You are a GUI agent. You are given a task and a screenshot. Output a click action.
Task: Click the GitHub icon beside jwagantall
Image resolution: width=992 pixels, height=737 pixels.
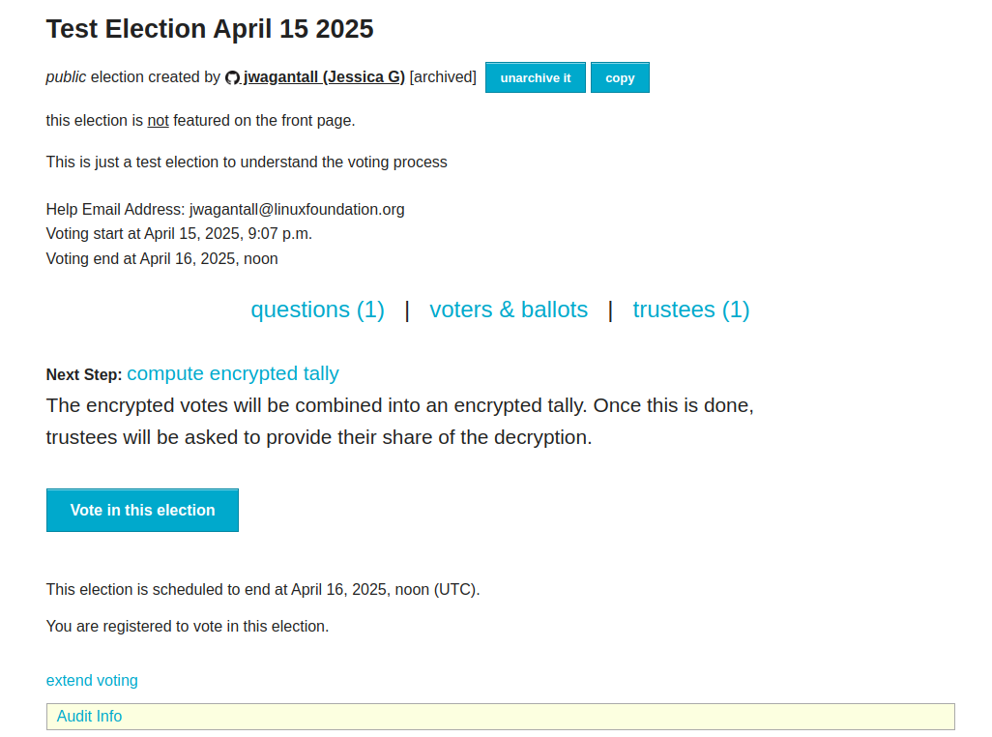pyautogui.click(x=232, y=77)
